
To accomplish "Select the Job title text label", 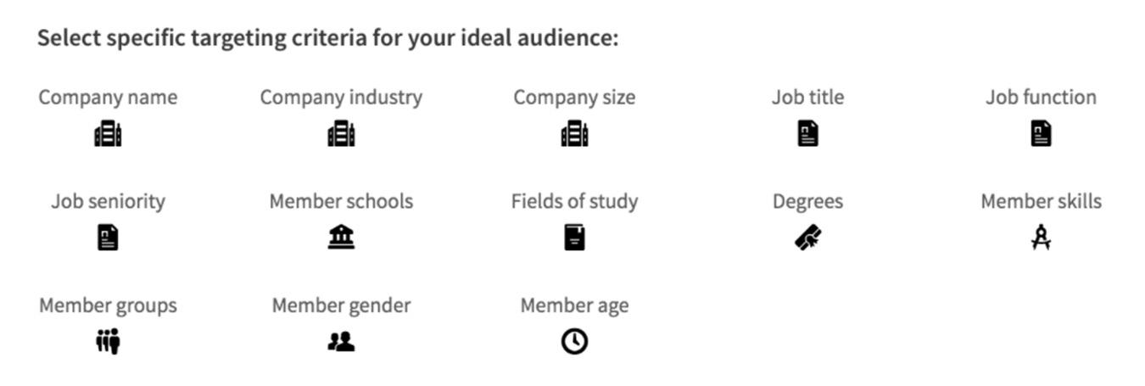I will 808,98.
